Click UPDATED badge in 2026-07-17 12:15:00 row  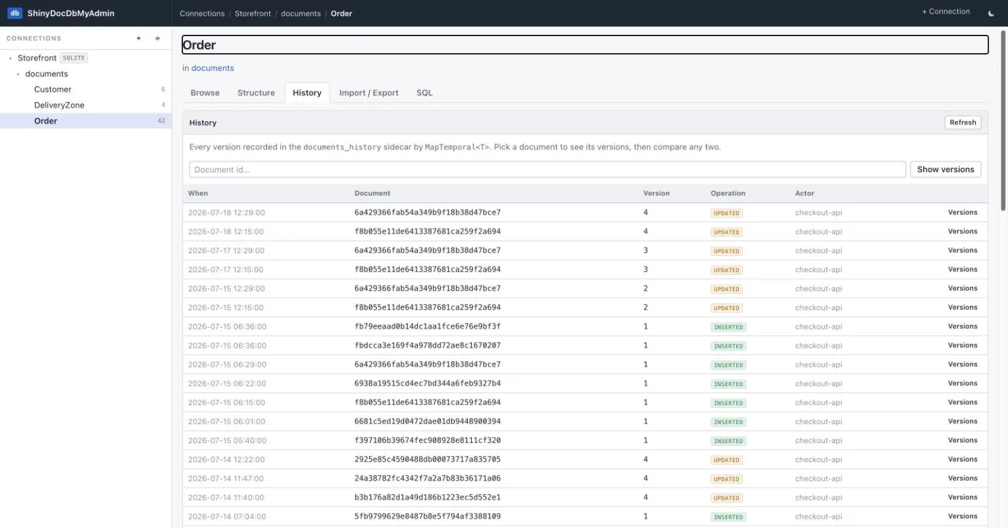coord(726,270)
